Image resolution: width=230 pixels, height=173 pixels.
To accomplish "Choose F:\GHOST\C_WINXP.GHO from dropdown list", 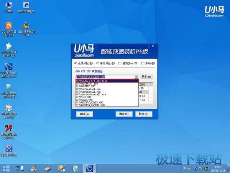I will (x=107, y=102).
